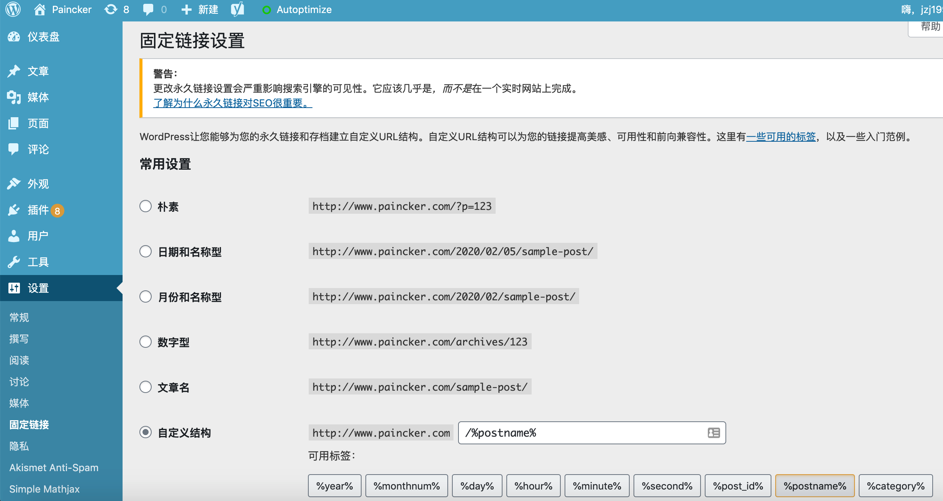Click into the custom structure text field
Screen dimensions: 943x501
[x=582, y=433]
